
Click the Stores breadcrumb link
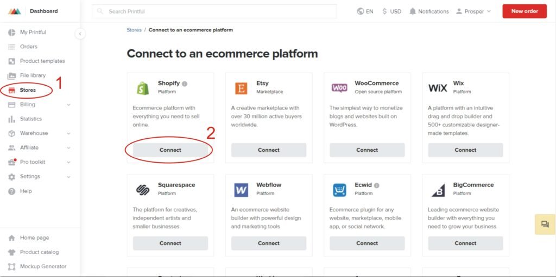click(x=134, y=30)
